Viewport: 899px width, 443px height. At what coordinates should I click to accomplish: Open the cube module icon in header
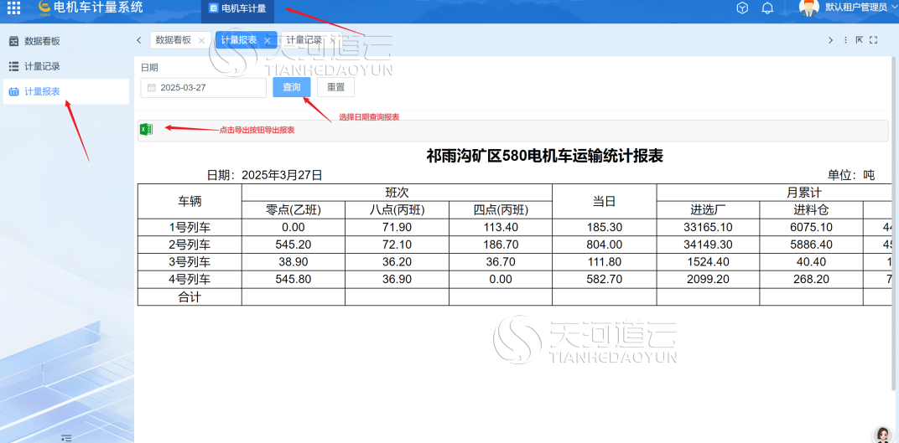coord(742,8)
